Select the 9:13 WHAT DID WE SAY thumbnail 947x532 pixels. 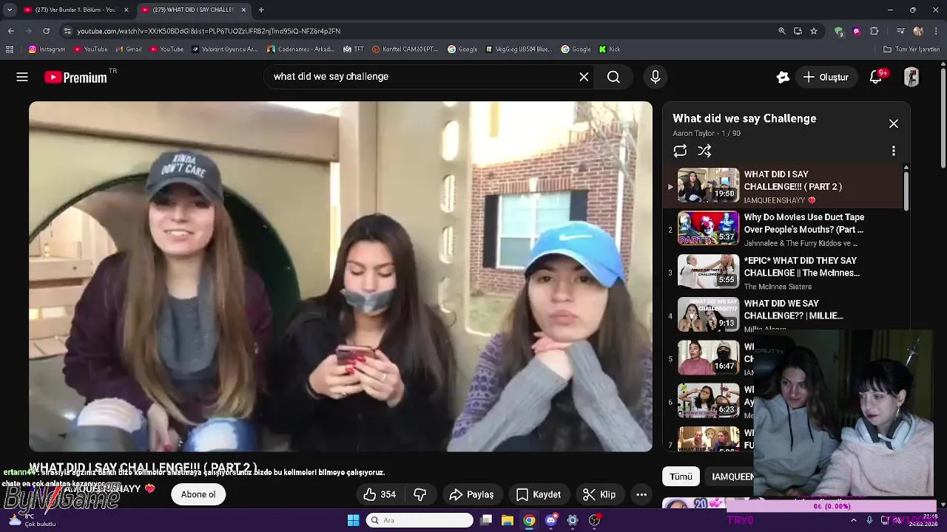click(708, 315)
